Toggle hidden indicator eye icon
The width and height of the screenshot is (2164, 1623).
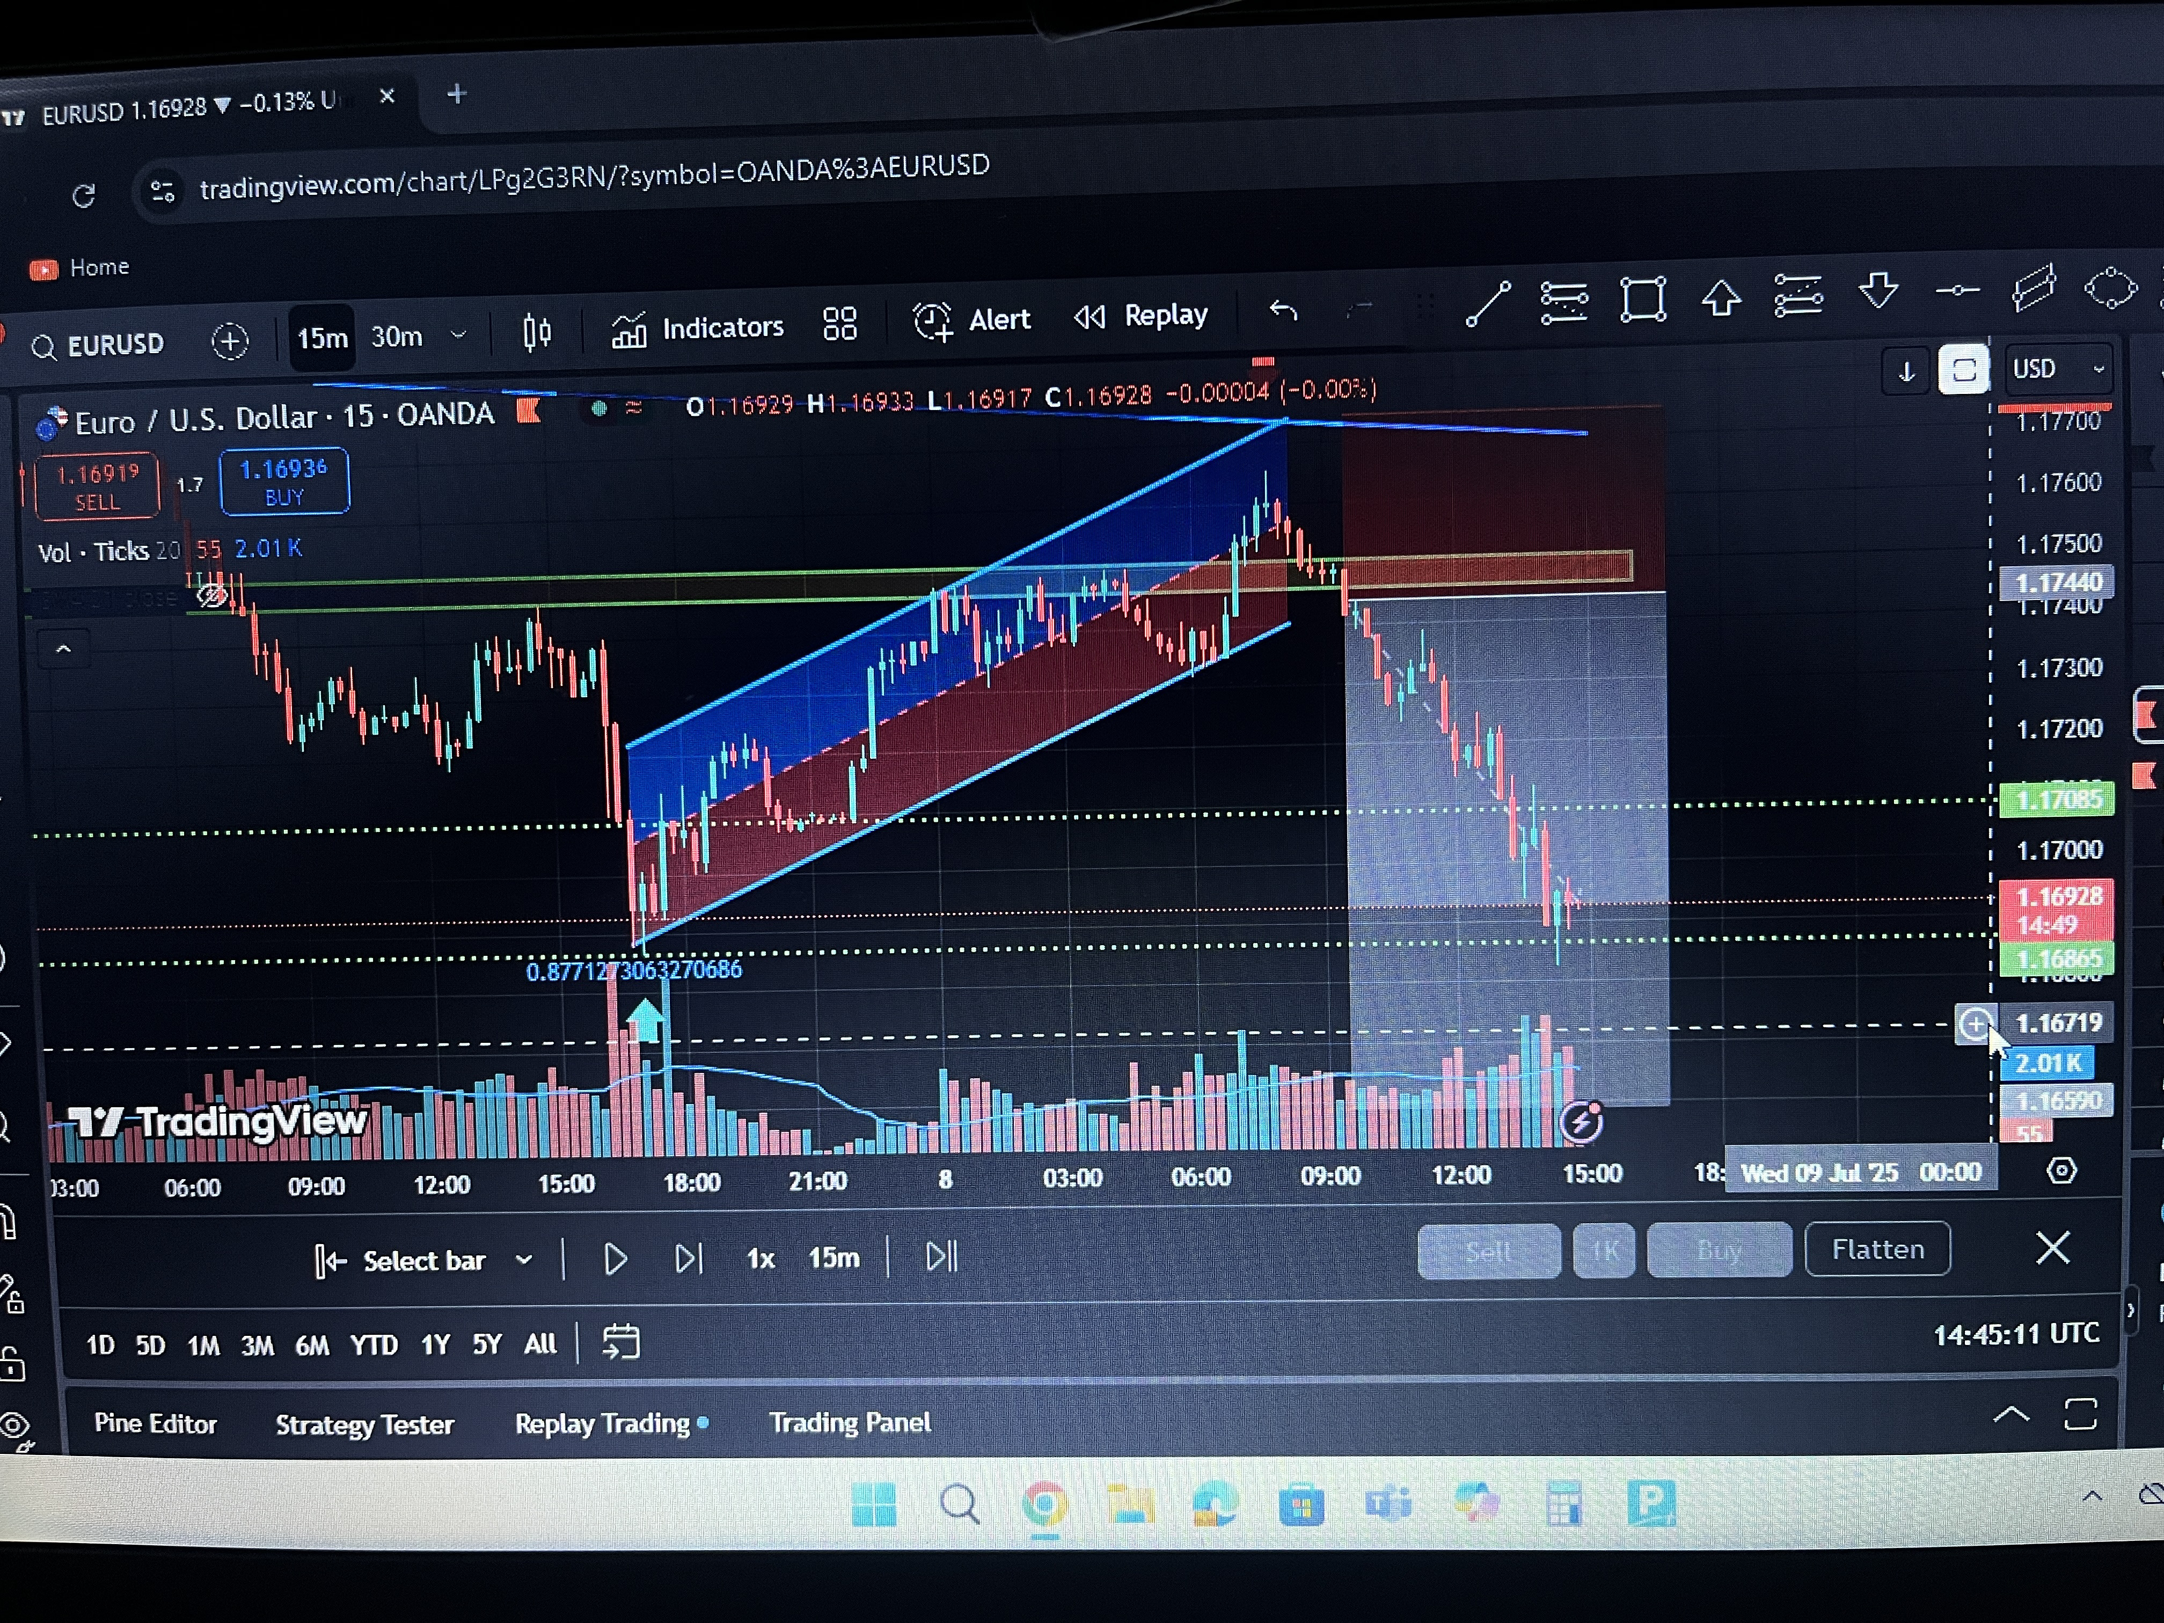(x=211, y=595)
